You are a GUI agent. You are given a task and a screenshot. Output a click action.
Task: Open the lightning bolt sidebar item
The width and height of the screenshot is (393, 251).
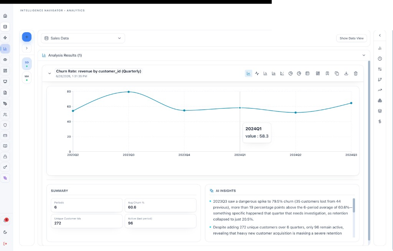(x=5, y=38)
